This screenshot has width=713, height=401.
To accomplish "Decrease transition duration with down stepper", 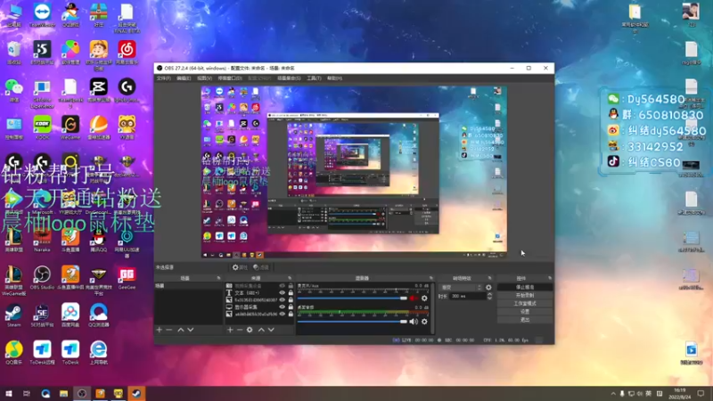I will coord(489,298).
